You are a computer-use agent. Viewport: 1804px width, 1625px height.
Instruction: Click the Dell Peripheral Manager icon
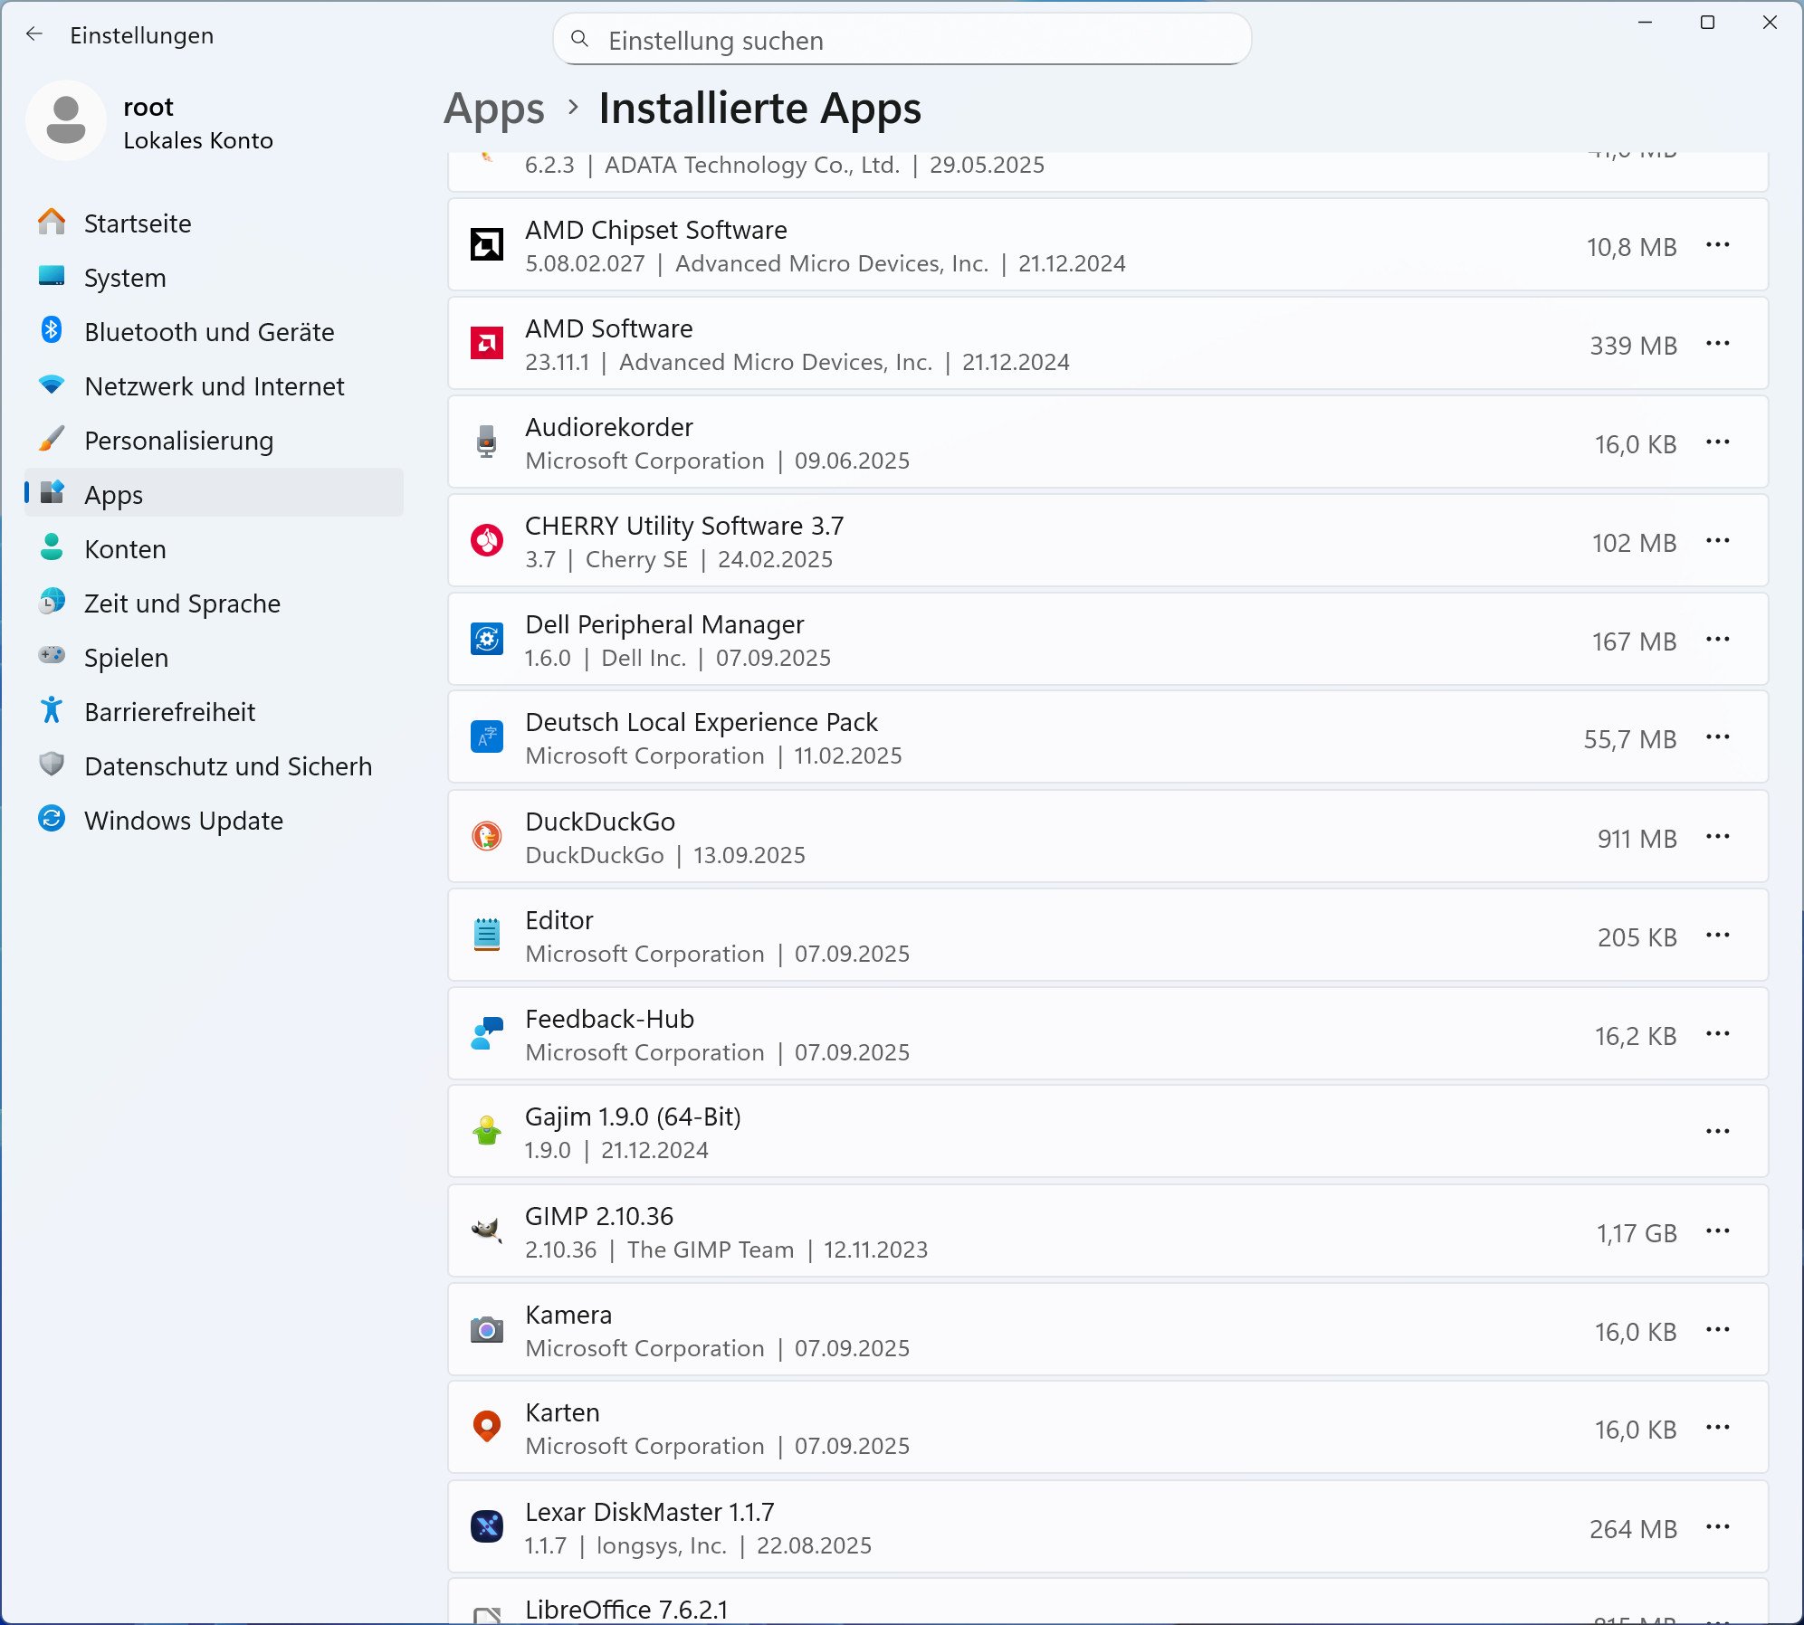pos(487,640)
